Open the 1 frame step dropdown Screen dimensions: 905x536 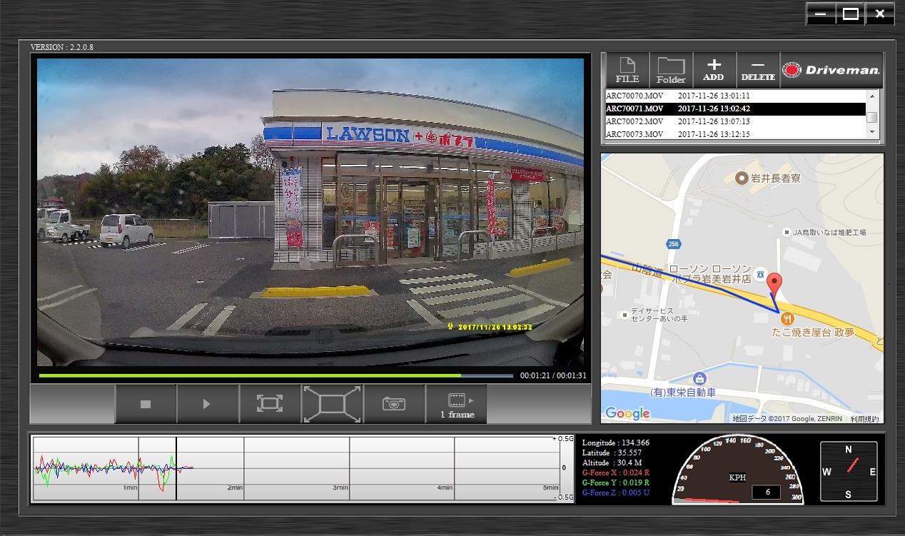[x=457, y=404]
